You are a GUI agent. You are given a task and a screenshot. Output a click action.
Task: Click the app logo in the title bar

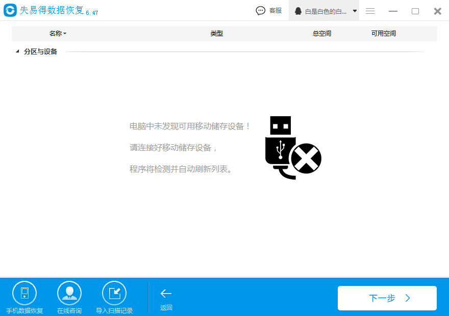pos(11,10)
